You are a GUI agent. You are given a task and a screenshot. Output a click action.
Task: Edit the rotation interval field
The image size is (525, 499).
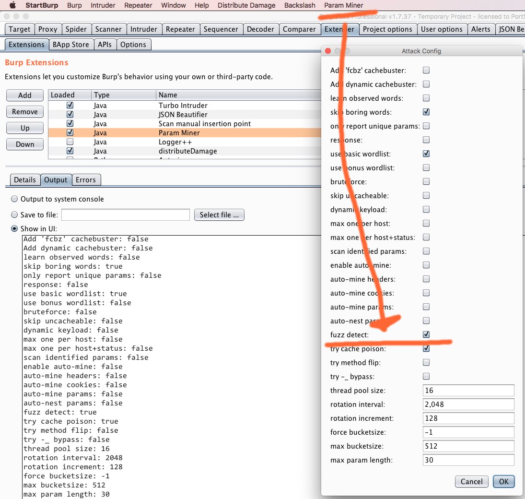coord(468,404)
